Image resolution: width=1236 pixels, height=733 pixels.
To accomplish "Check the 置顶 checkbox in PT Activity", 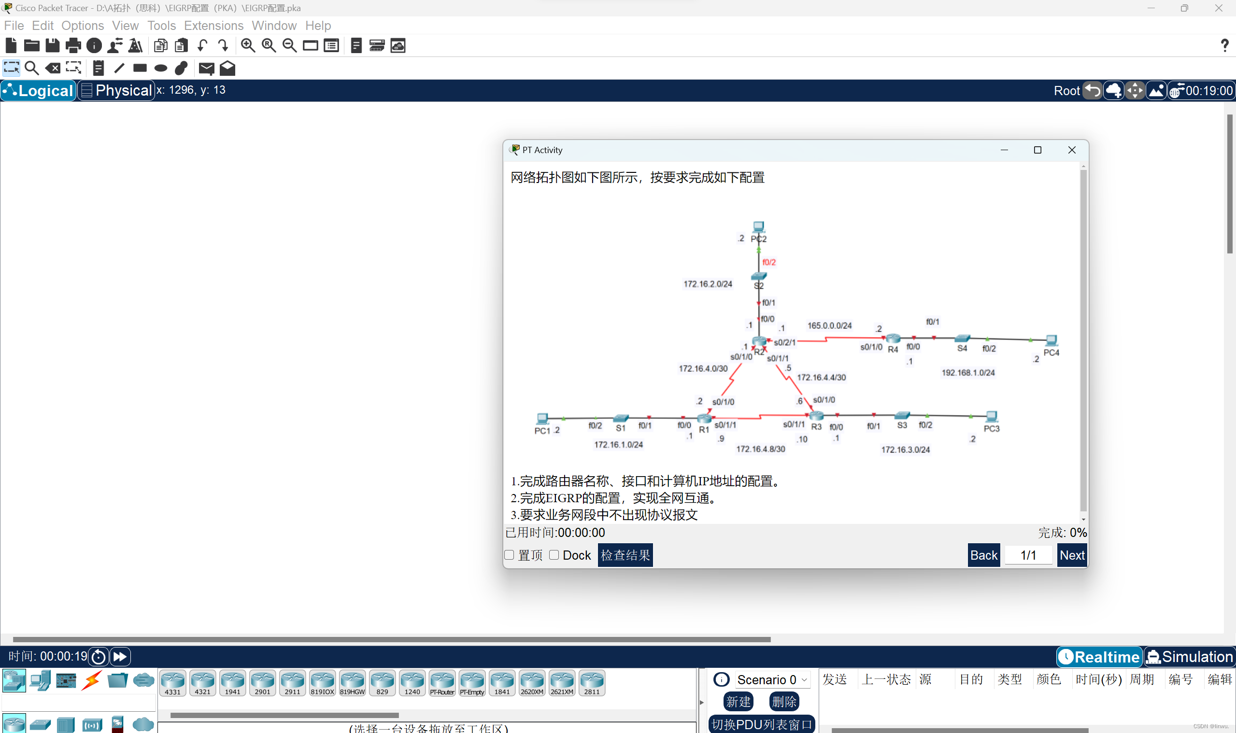I will pos(509,555).
